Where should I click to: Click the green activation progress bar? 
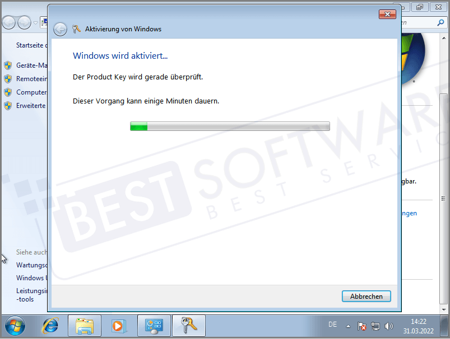pos(138,126)
